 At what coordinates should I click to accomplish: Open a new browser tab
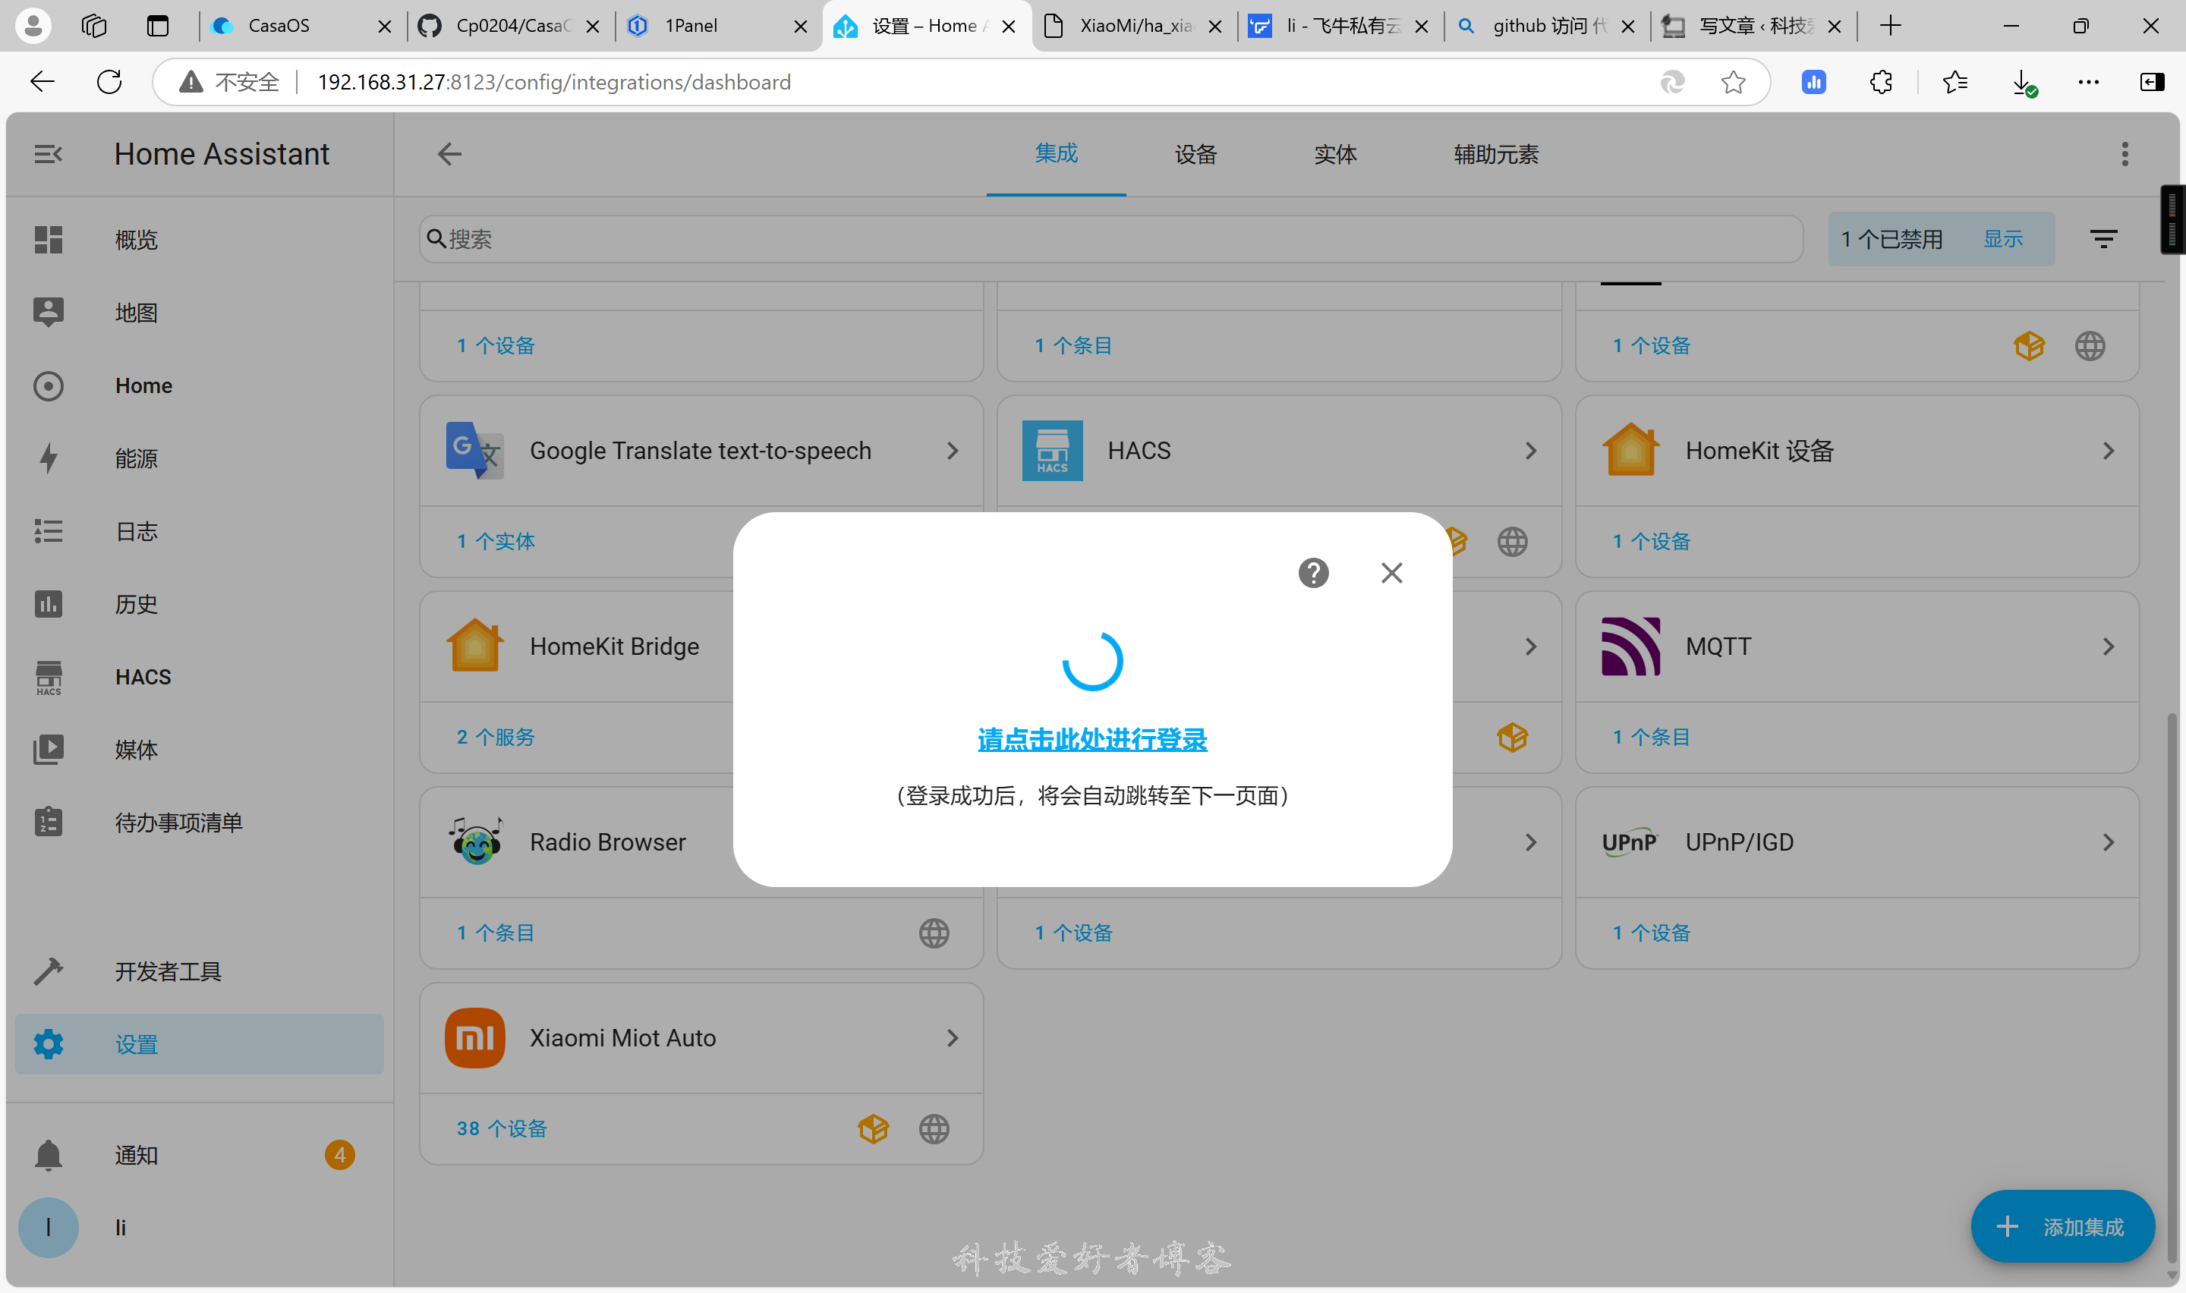coord(1890,26)
